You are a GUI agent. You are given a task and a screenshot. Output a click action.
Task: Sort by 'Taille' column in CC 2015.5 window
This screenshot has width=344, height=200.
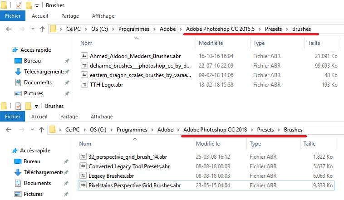(x=314, y=43)
